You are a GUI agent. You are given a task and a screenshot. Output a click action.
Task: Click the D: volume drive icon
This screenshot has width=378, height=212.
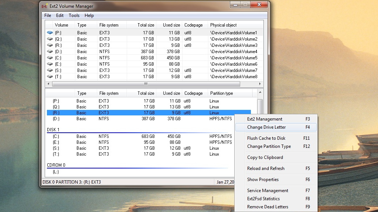click(50, 51)
